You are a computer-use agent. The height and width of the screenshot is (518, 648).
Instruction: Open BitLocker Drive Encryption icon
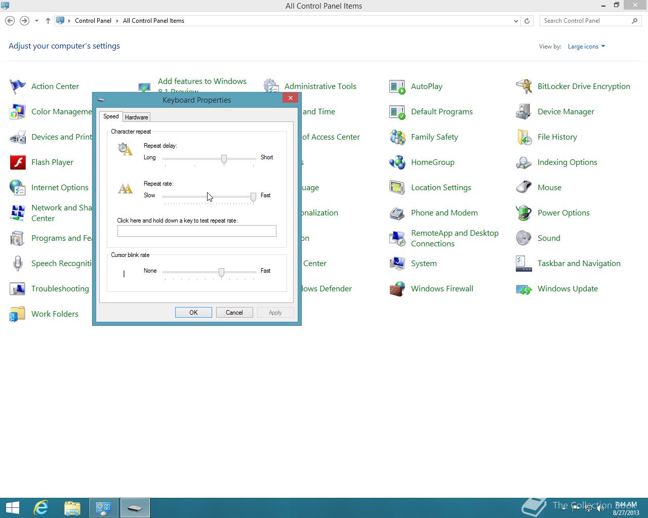coord(524,87)
